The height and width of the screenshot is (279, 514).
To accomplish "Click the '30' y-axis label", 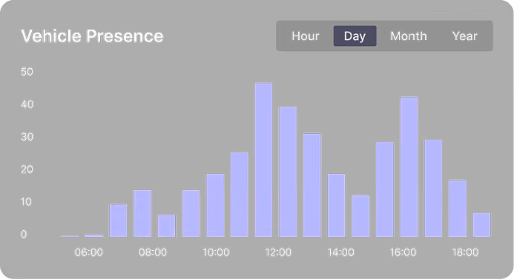I will pyautogui.click(x=27, y=137).
